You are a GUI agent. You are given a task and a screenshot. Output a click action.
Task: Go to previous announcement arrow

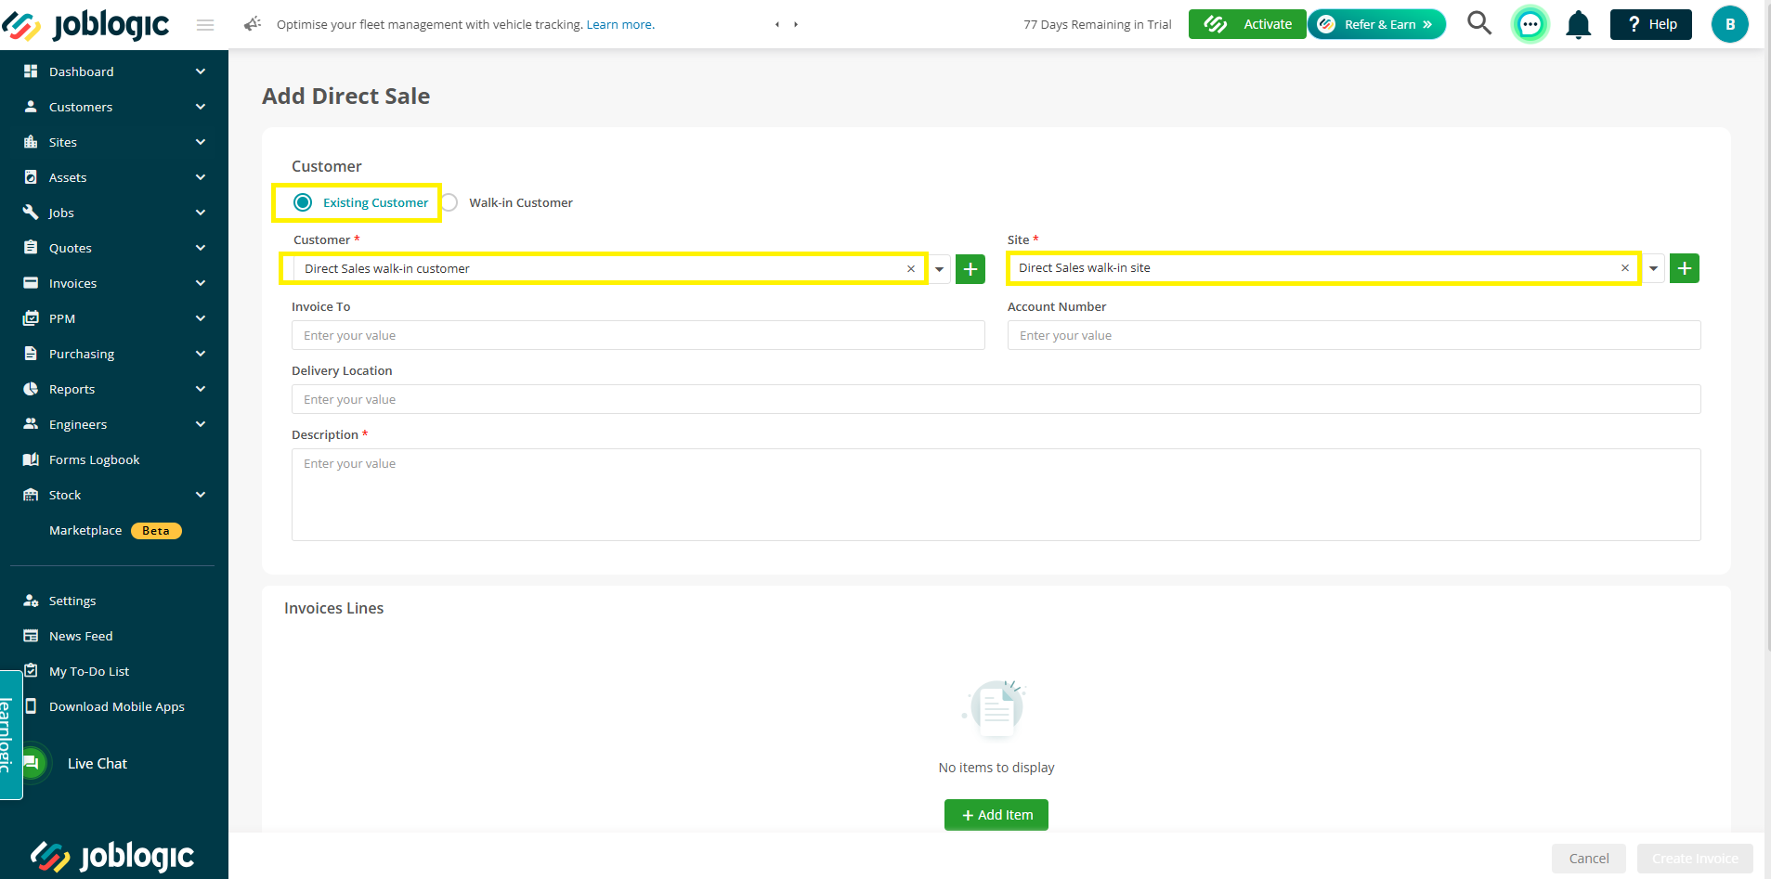coord(777,25)
